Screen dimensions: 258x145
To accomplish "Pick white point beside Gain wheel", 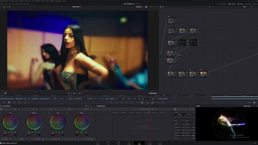I will tap(49, 113).
